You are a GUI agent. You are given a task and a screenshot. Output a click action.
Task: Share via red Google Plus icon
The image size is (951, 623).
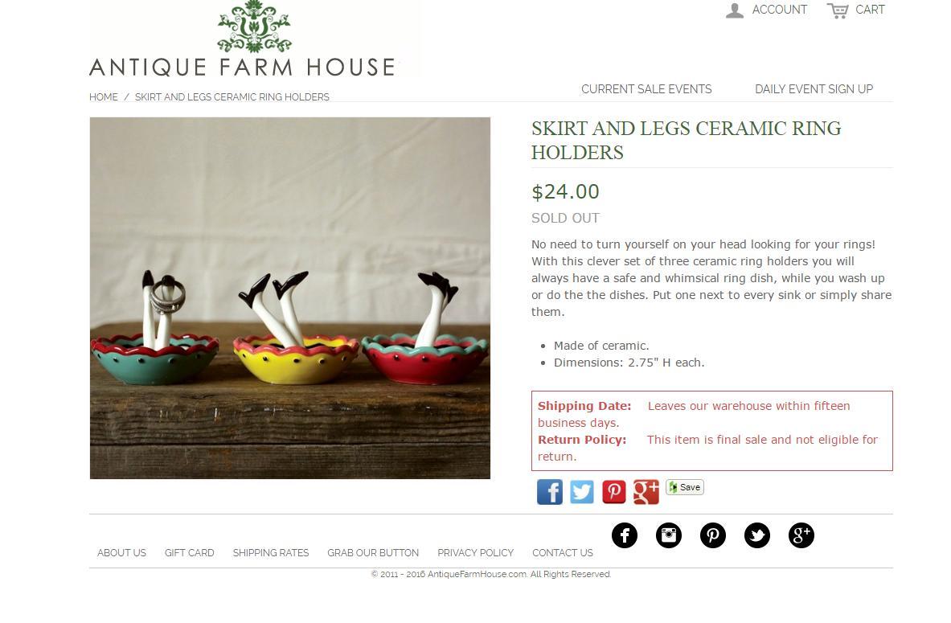646,492
